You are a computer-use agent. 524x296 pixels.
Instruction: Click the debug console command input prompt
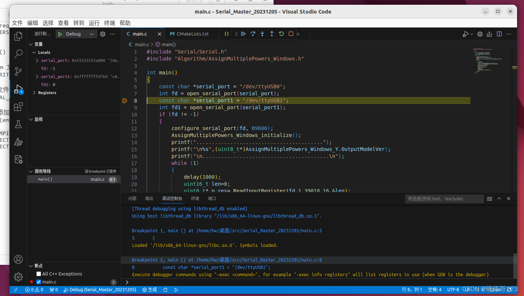(x=319, y=282)
